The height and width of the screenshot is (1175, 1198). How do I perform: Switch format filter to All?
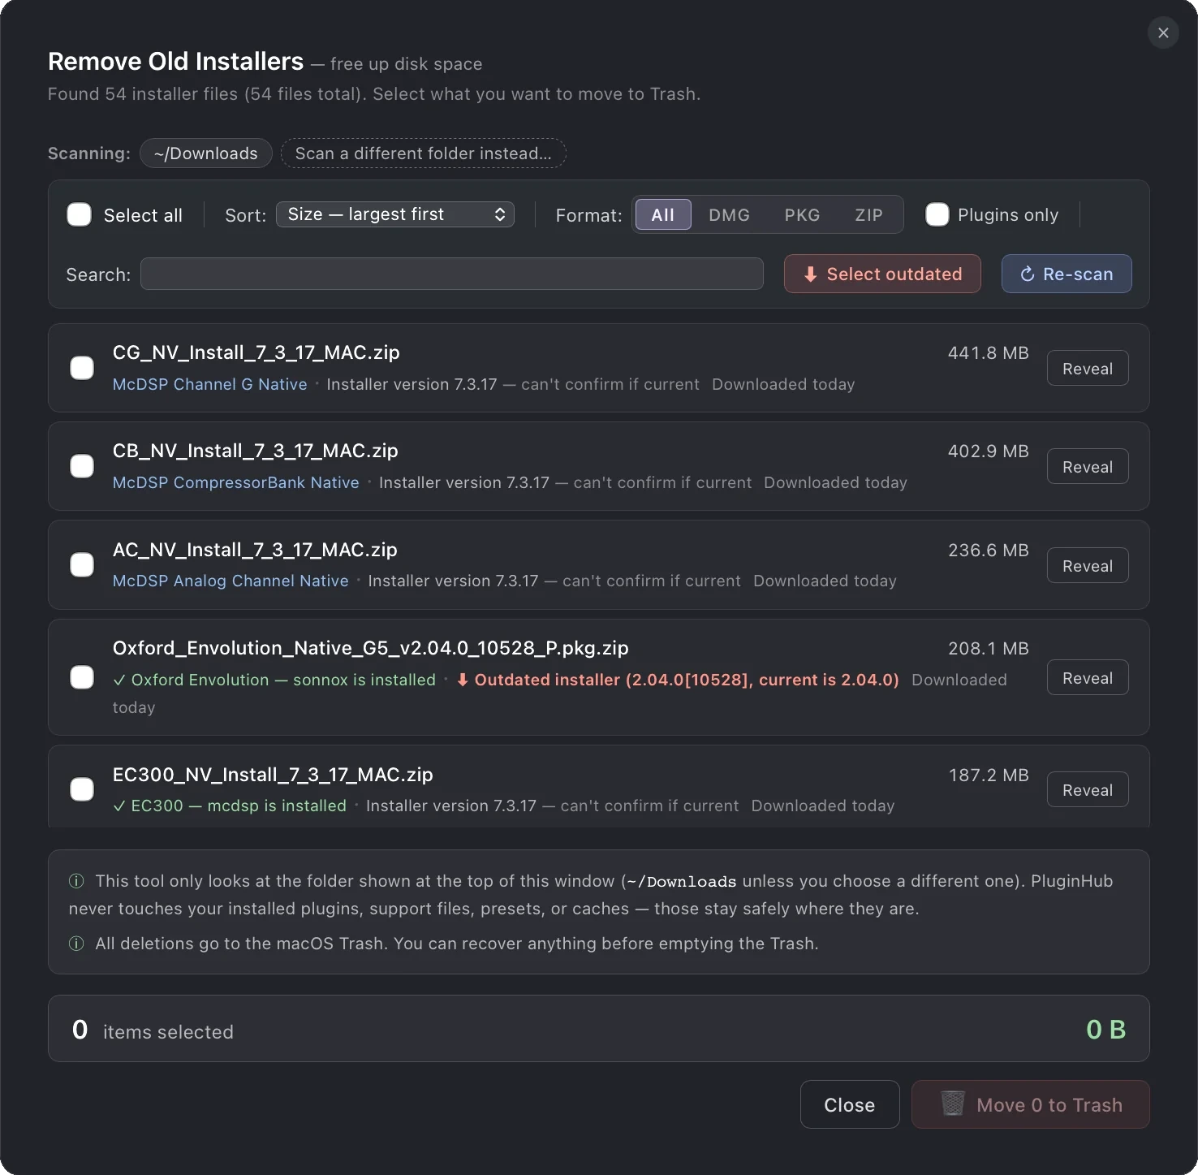(663, 215)
